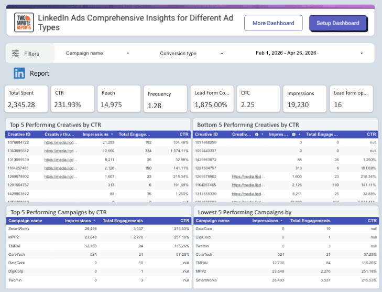Click the More Dashboard button
The width and height of the screenshot is (382, 292).
tap(274, 23)
